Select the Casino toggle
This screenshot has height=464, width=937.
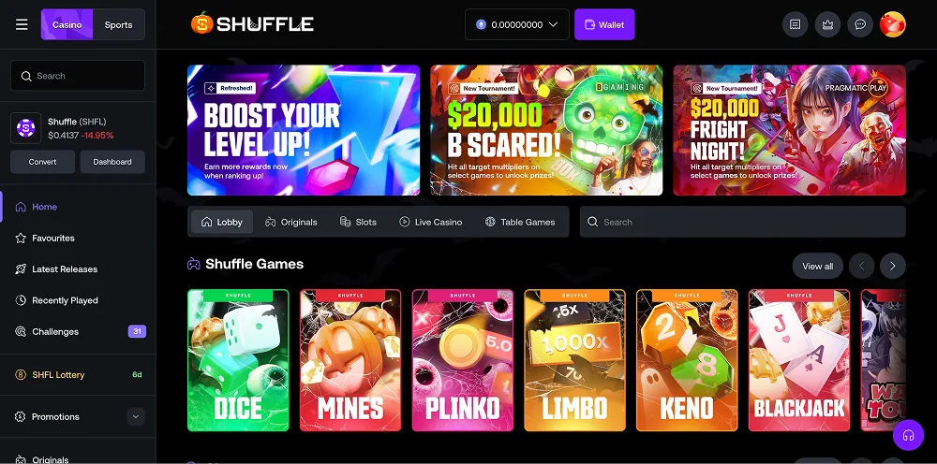click(x=67, y=24)
